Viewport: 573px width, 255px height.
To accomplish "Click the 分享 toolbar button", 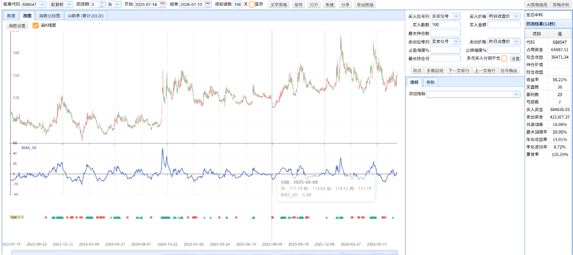I will coord(345,5).
